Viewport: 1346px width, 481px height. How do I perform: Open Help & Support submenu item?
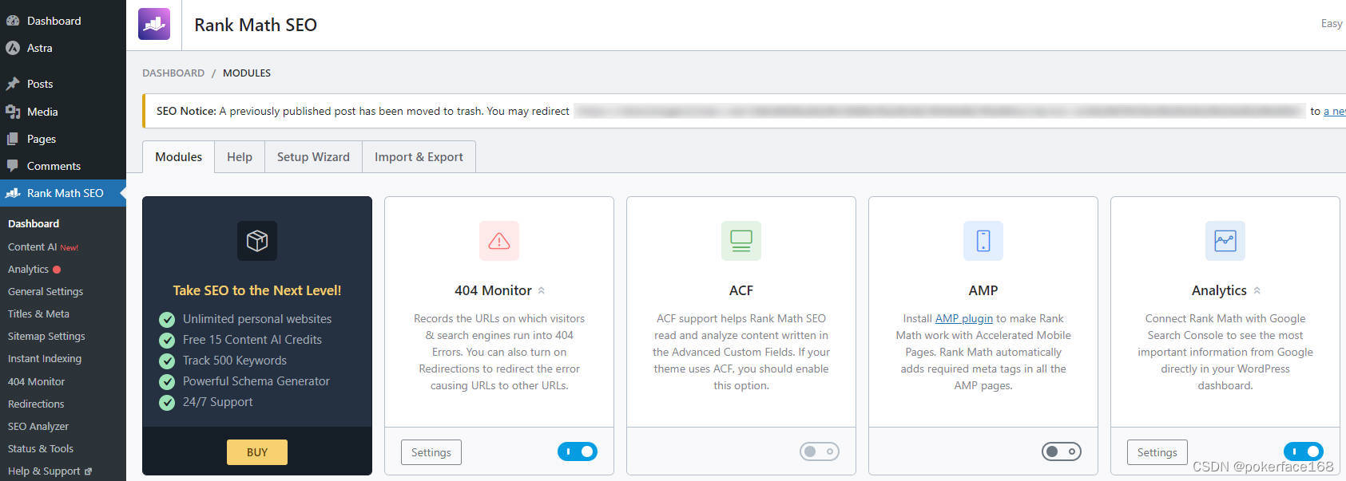[x=50, y=471]
